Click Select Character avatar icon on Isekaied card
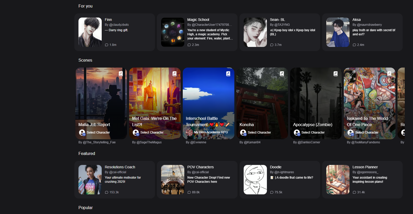This screenshot has height=214, width=413. (x=351, y=133)
